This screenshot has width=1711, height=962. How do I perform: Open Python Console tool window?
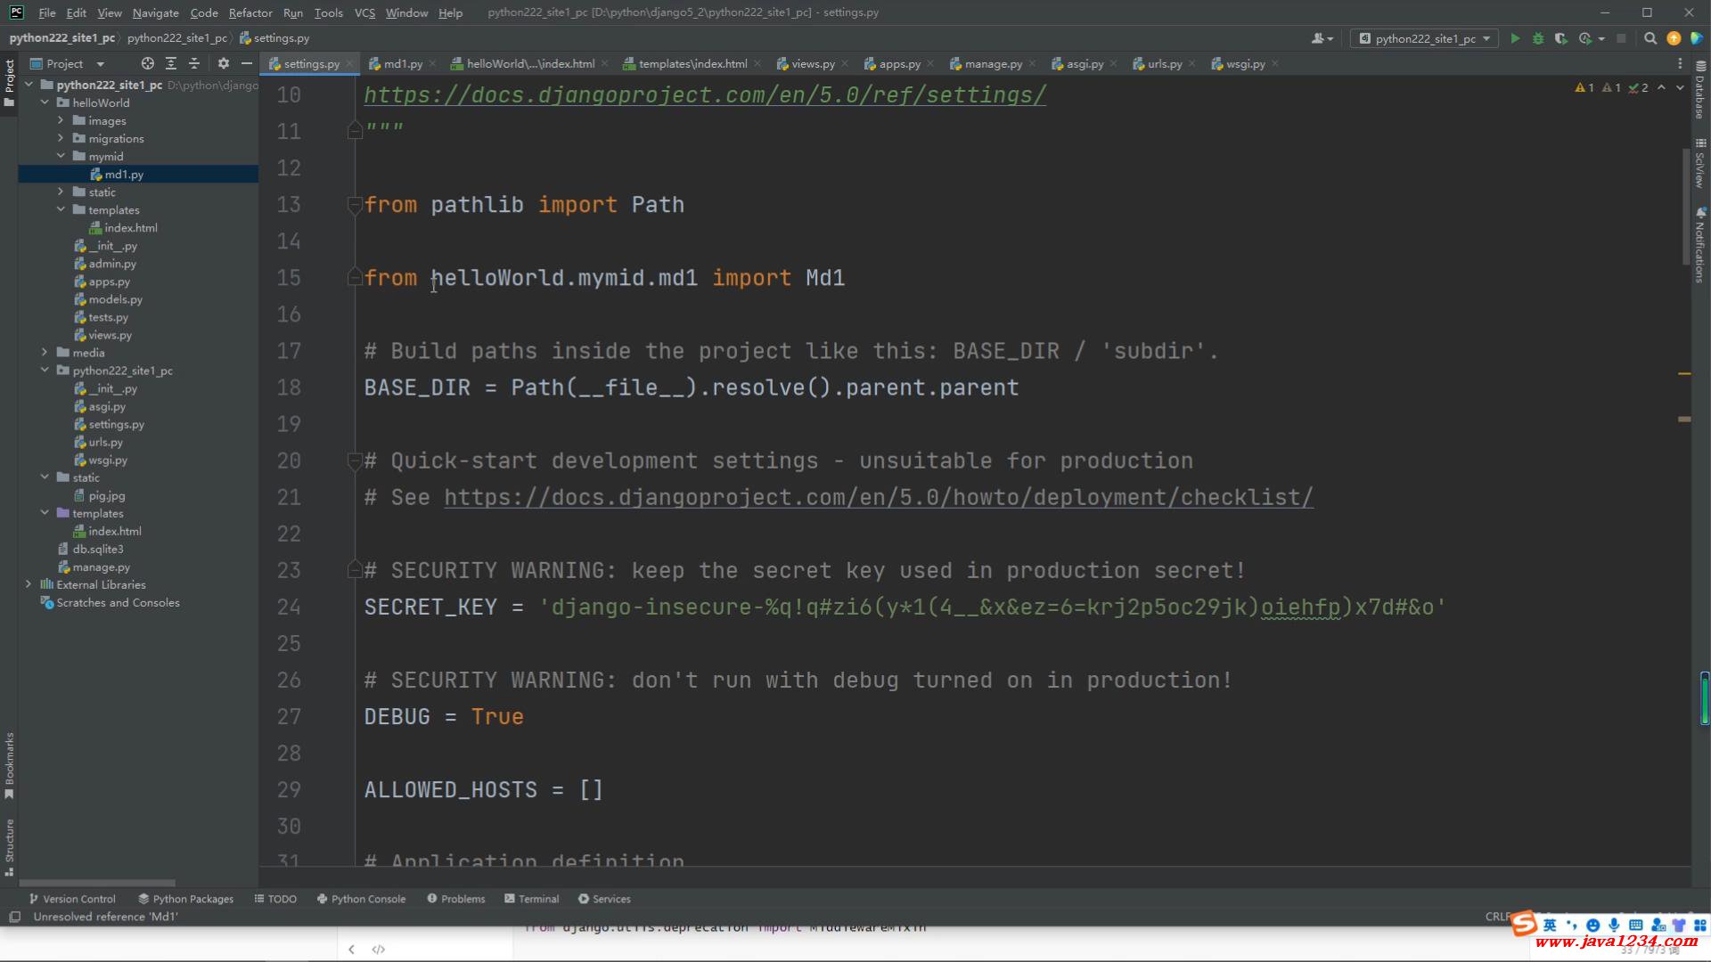point(361,899)
